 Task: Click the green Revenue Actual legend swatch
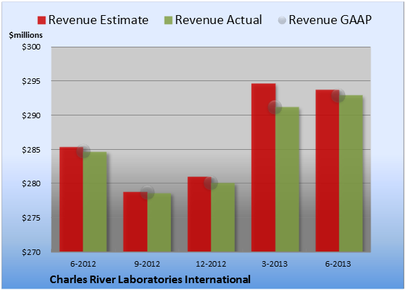click(x=168, y=20)
